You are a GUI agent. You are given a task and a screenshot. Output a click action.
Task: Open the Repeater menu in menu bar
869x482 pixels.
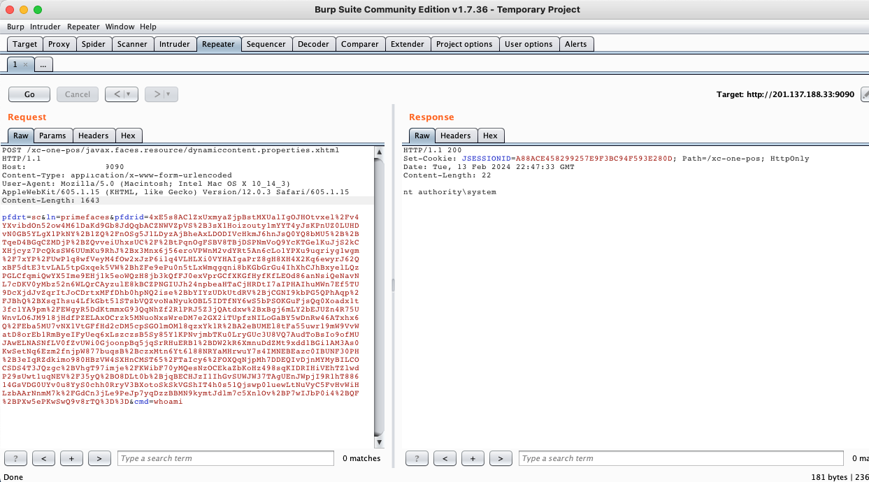[x=83, y=27]
